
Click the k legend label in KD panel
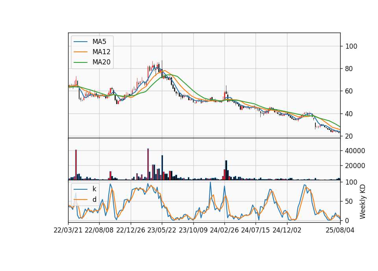(94, 189)
